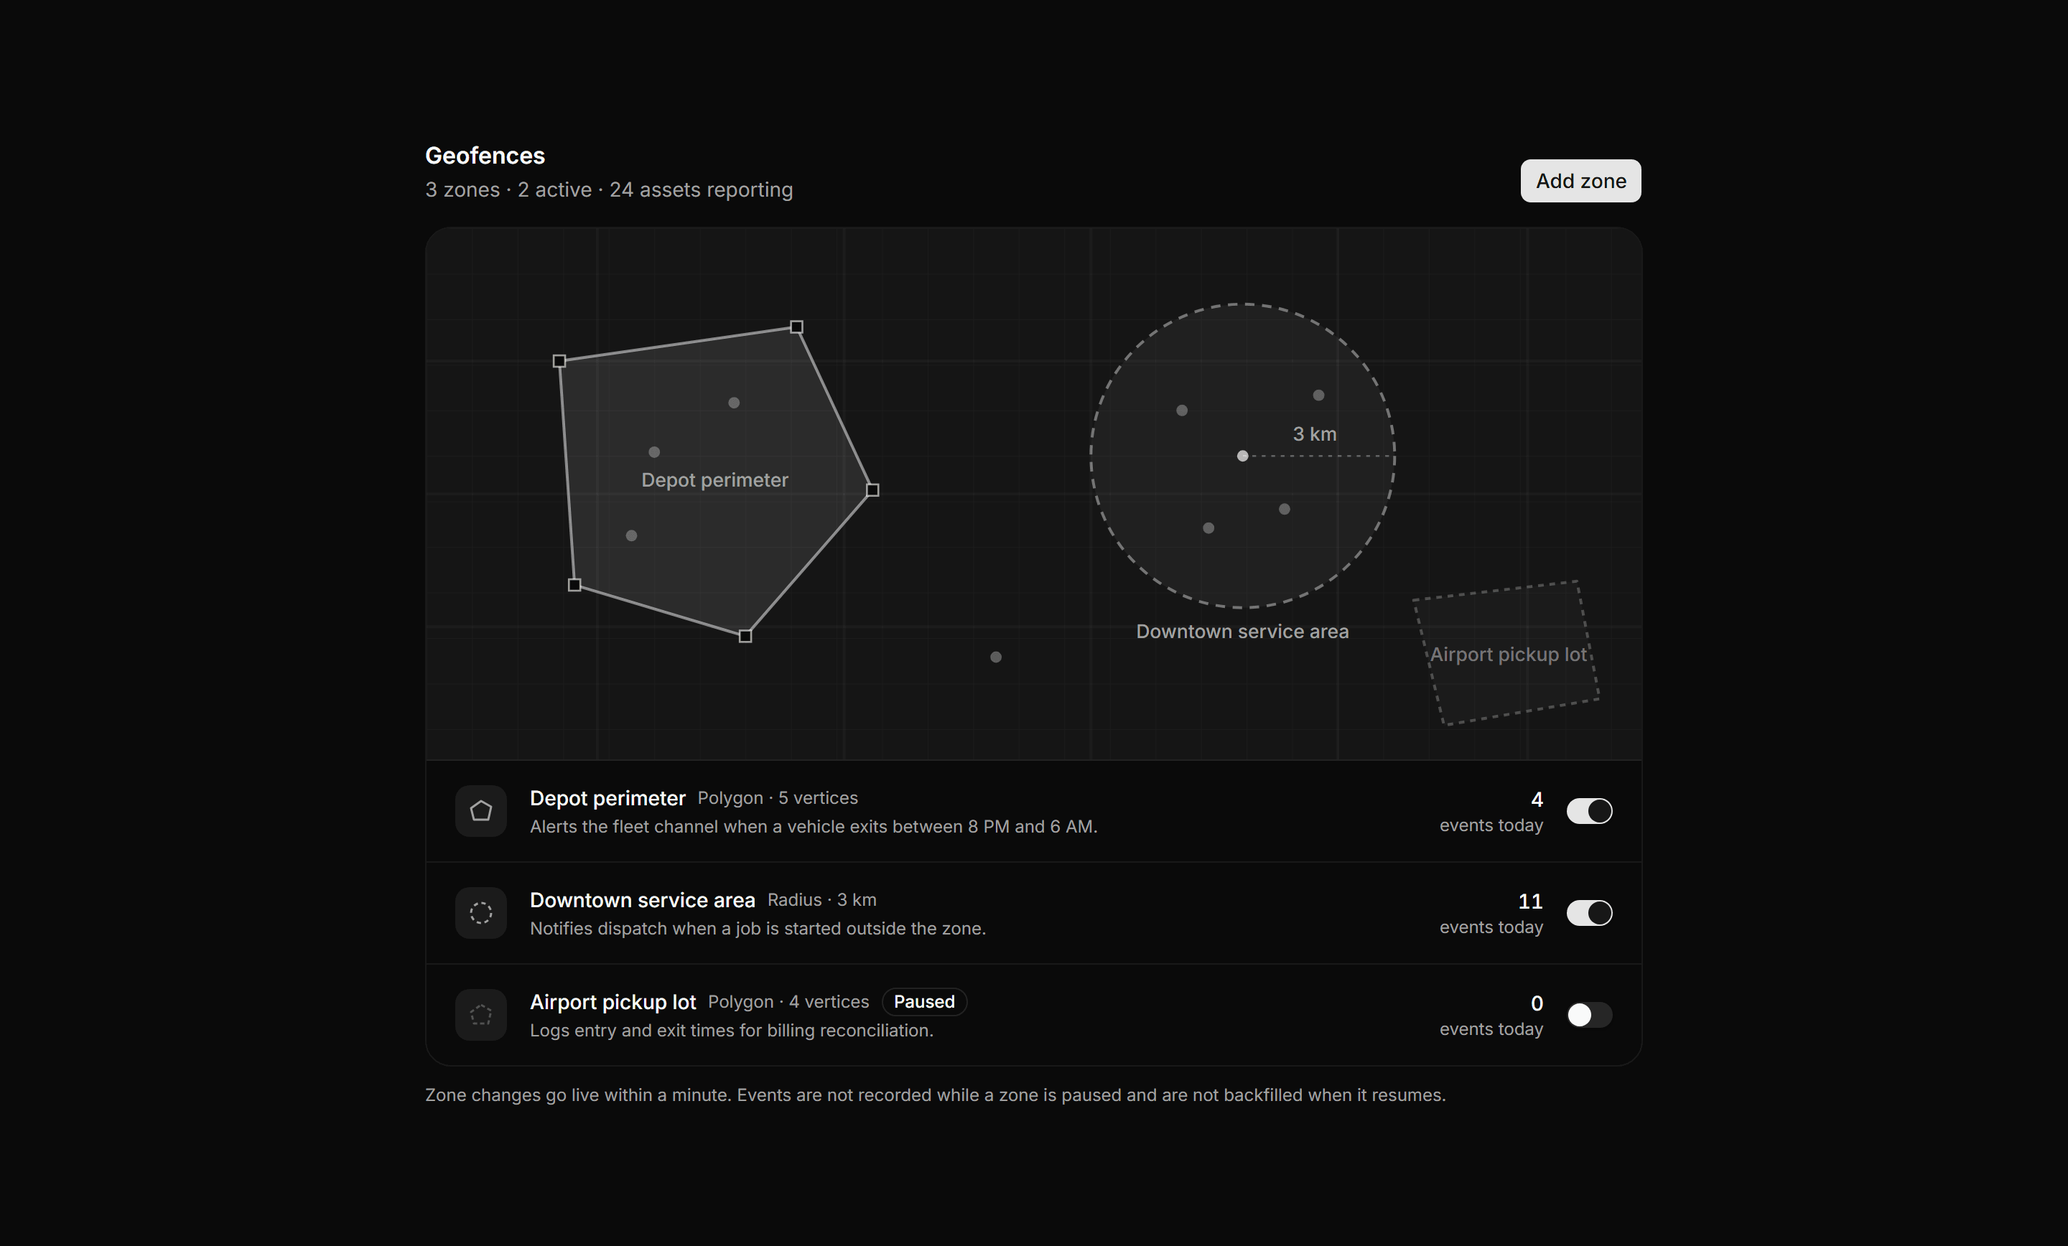Select the Downtown service area map label
Viewport: 2068px width, 1246px height.
tap(1242, 631)
